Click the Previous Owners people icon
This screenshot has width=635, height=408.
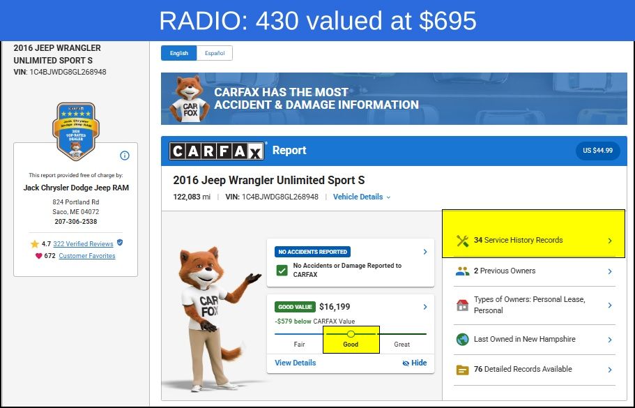click(x=462, y=271)
